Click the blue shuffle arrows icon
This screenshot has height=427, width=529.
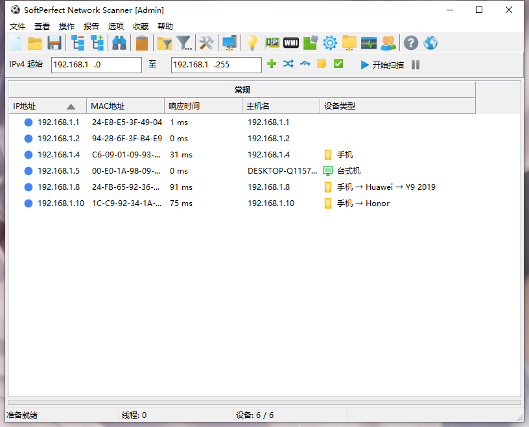[288, 63]
